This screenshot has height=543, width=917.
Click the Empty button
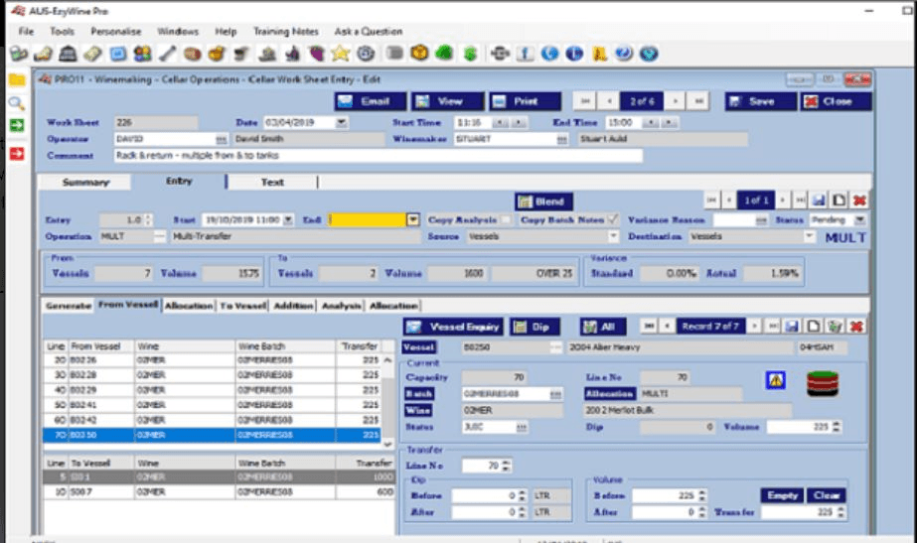[x=783, y=495]
